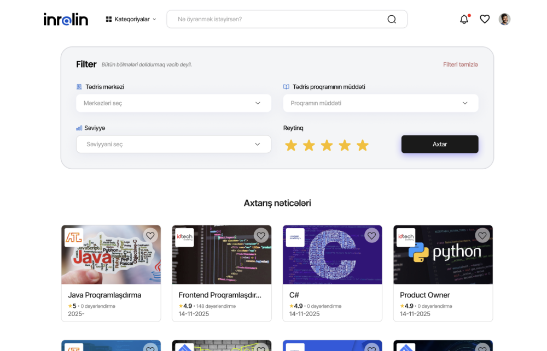The height and width of the screenshot is (351, 547).
Task: Select the first rating star
Action: pyautogui.click(x=291, y=145)
